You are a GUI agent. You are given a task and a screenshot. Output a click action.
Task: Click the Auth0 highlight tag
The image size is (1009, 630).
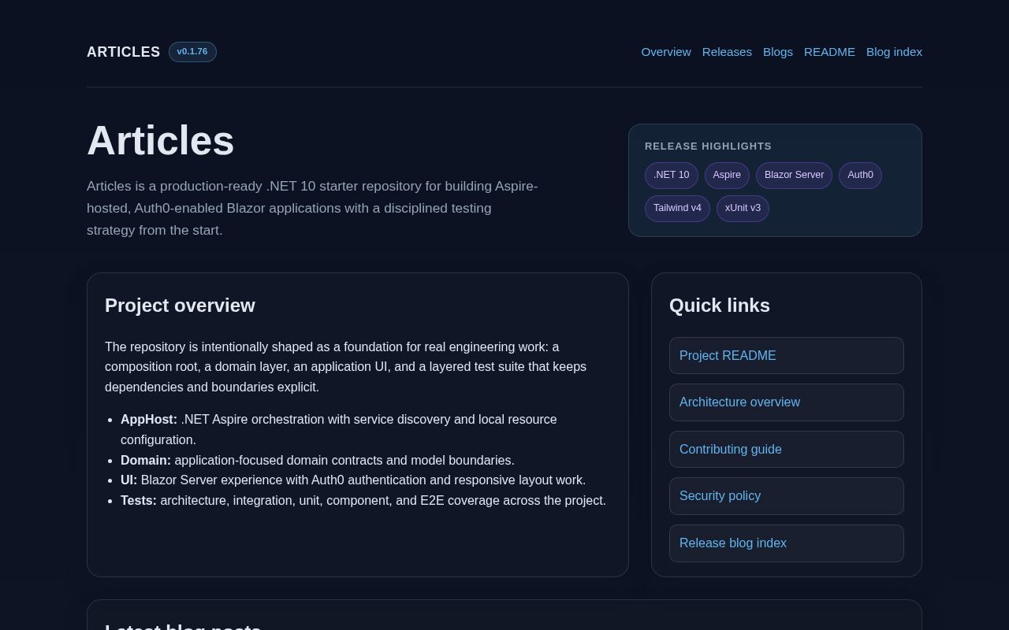(860, 176)
